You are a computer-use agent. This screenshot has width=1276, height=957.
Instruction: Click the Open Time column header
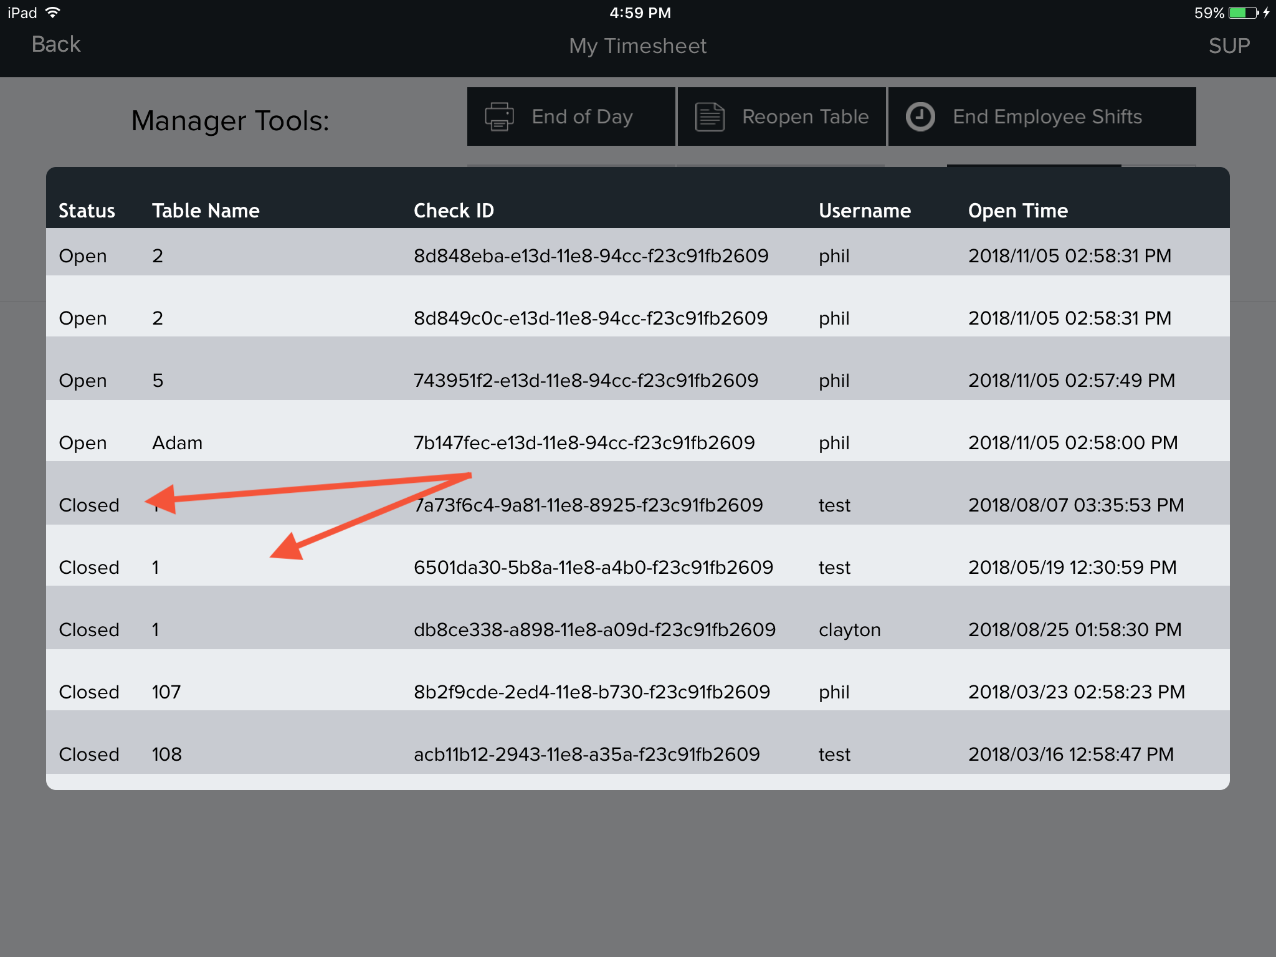point(1017,211)
